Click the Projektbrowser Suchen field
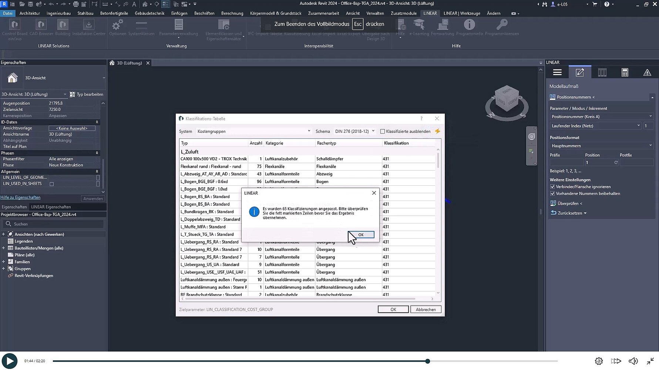Screen dimensions: 659x370 (54, 224)
